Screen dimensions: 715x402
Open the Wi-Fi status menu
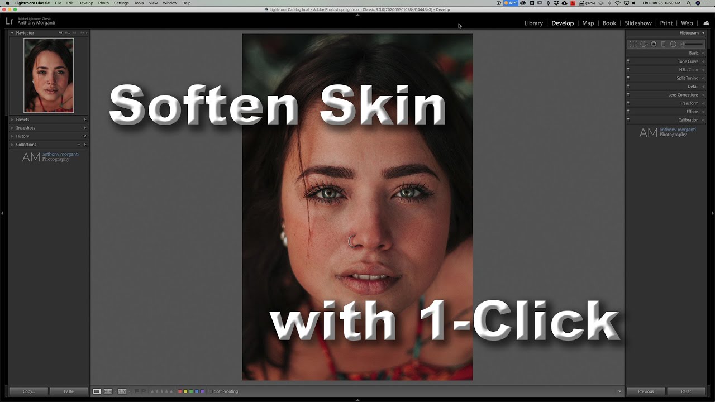618,3
